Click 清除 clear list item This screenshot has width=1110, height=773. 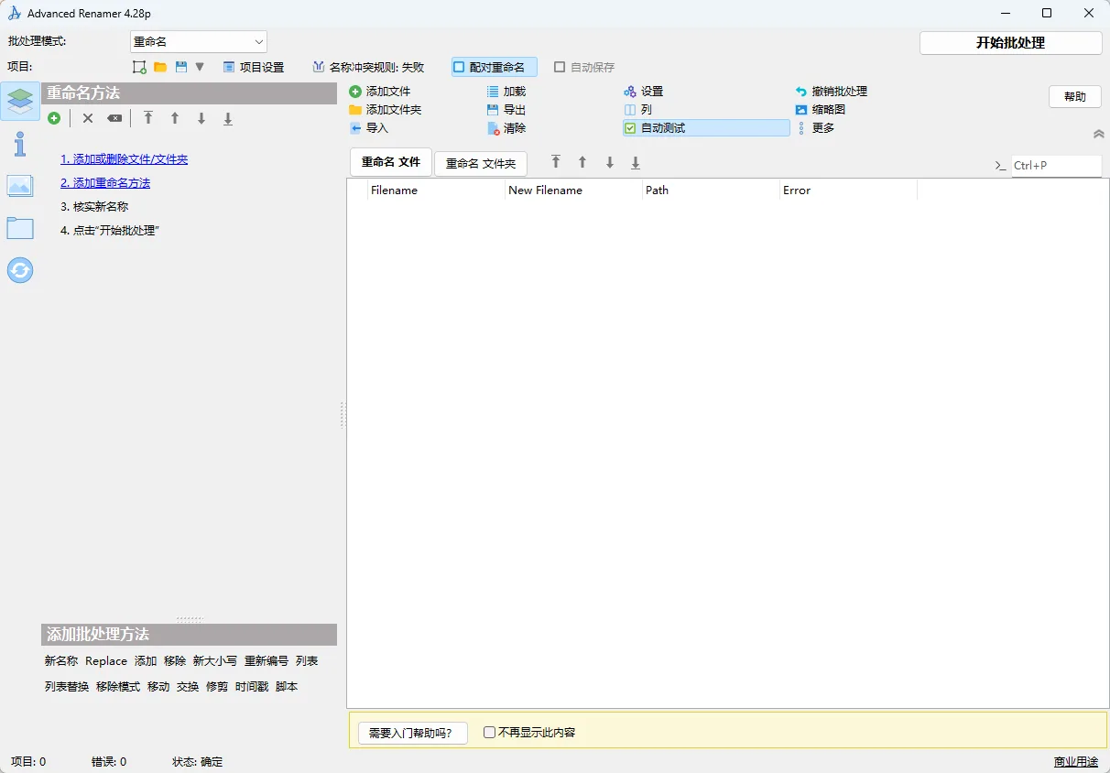tap(506, 128)
